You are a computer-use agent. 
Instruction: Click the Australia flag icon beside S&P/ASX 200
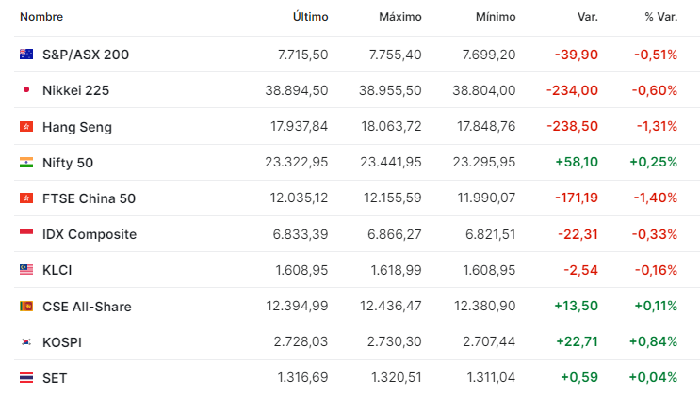pos(26,55)
